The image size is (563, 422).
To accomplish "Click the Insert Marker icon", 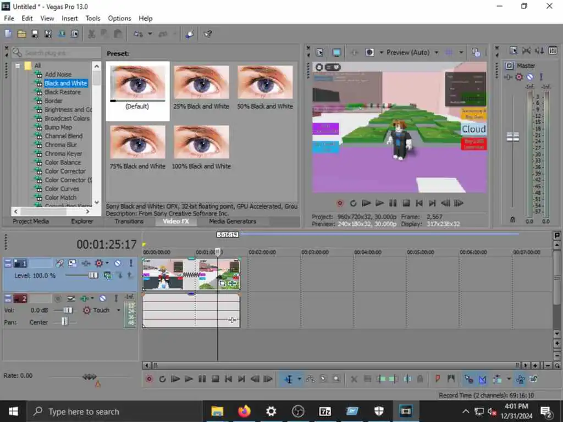I will point(438,379).
